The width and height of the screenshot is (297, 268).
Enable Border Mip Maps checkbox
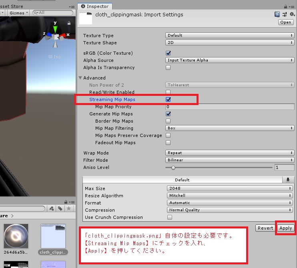coord(168,121)
